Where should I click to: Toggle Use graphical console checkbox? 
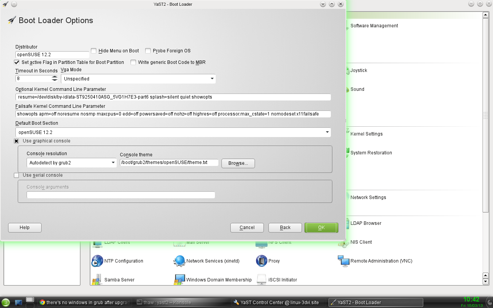17,141
